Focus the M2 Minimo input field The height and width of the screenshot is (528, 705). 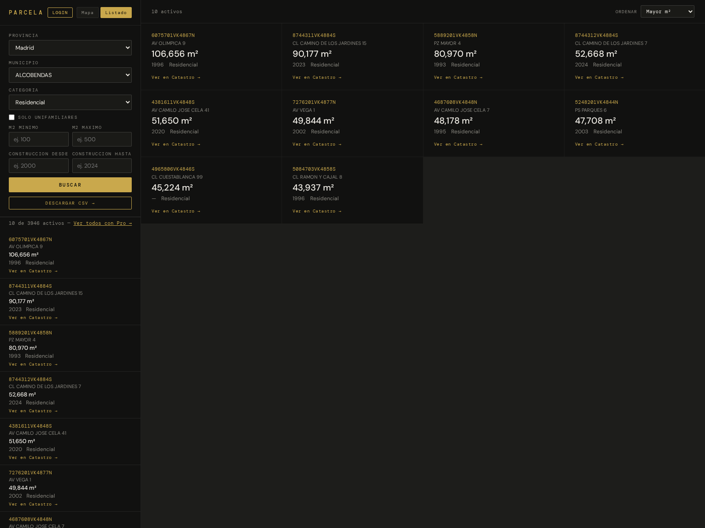(x=39, y=139)
